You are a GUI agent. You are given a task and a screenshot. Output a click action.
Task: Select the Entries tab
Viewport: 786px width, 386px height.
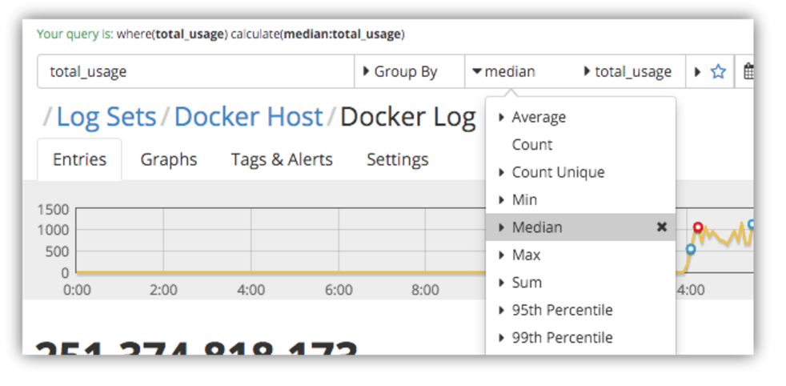(x=79, y=159)
